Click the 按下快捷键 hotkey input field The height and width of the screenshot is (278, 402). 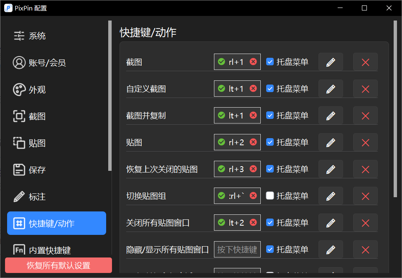[x=237, y=250]
